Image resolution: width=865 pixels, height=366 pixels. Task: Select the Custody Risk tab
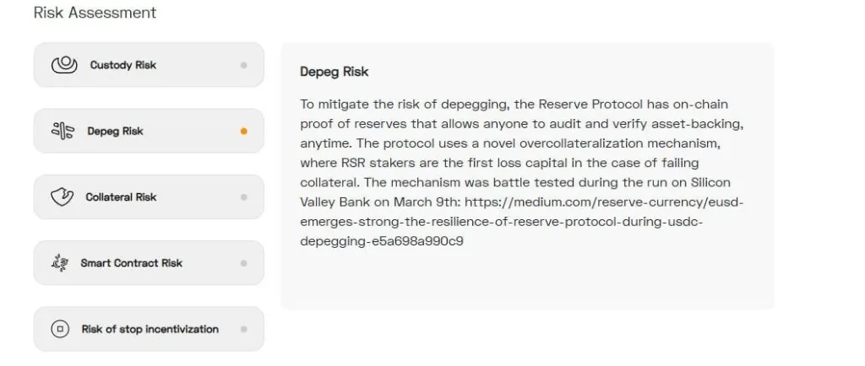[123, 65]
